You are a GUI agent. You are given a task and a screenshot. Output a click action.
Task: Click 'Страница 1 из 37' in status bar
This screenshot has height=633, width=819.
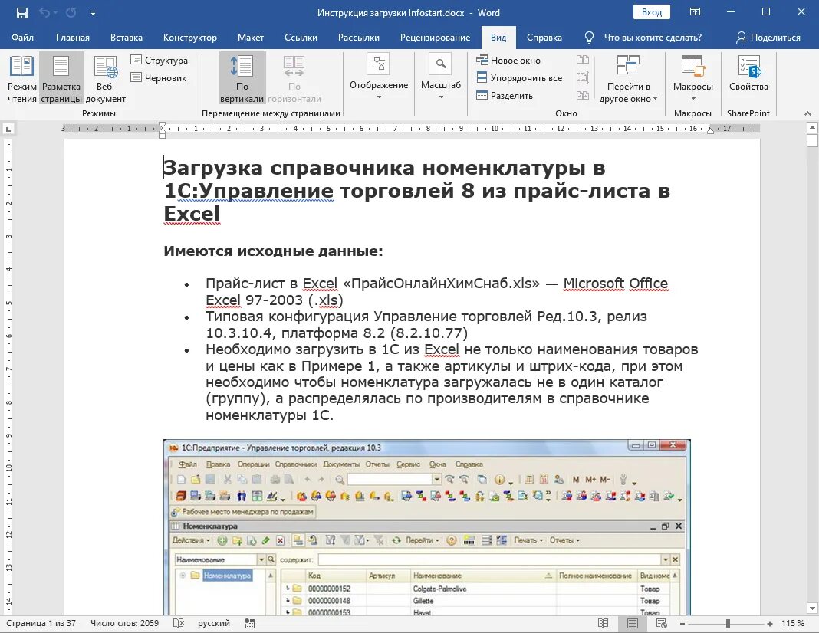[41, 623]
